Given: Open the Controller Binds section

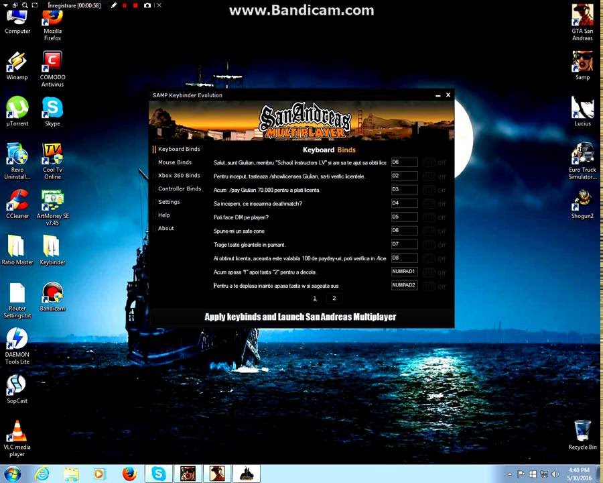Looking at the screenshot, I should point(179,189).
